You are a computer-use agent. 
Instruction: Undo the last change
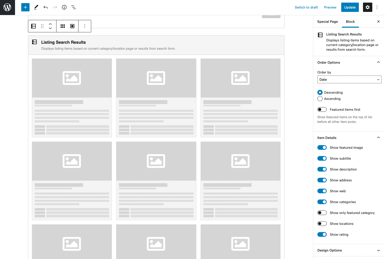click(x=46, y=7)
